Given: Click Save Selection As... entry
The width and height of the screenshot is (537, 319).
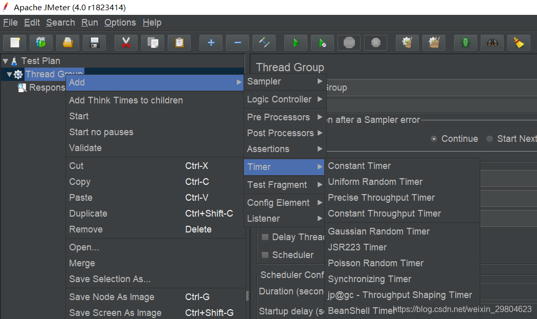Looking at the screenshot, I should pyautogui.click(x=155, y=279).
